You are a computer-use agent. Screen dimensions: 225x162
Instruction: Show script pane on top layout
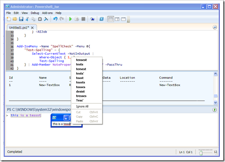click(x=111, y=19)
